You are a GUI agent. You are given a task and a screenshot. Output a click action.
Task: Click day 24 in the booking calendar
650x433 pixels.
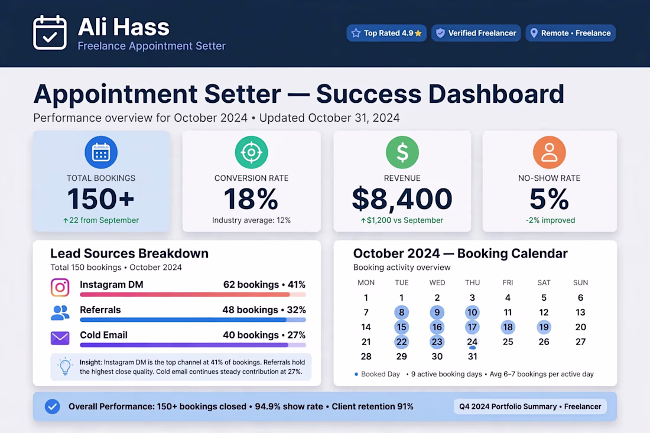472,342
